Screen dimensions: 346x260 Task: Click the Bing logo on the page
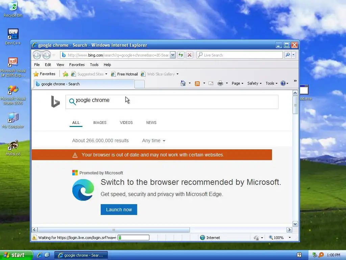point(55,102)
